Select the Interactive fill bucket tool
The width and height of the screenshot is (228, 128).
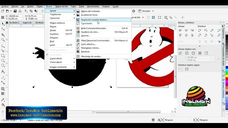(3, 105)
